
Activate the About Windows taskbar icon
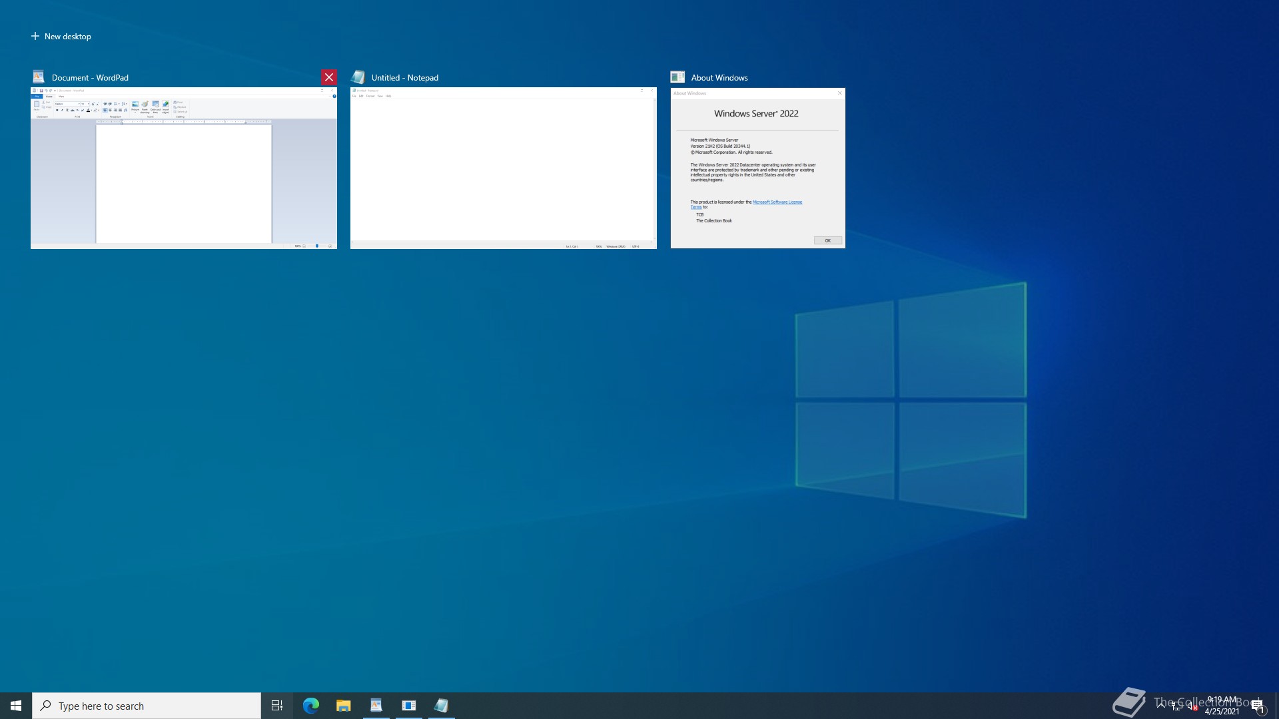[409, 706]
